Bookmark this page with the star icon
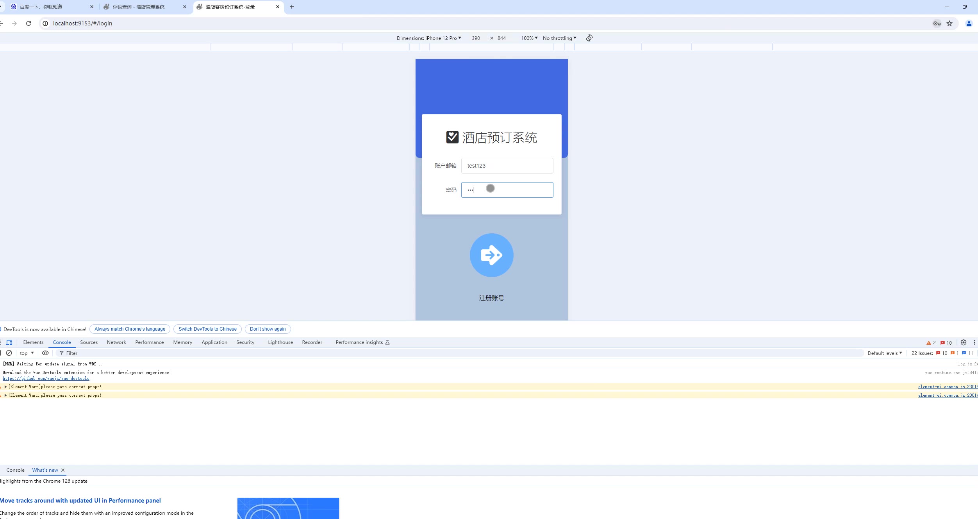The height and width of the screenshot is (519, 978). [949, 23]
